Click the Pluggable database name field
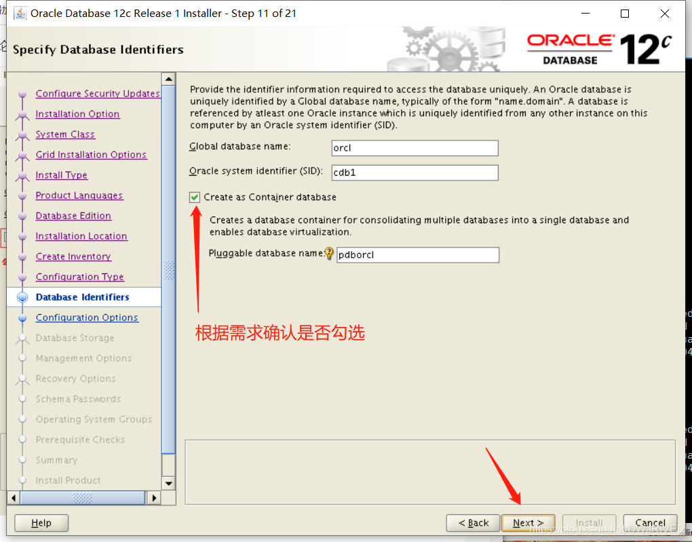Screen dimensions: 692x542 coord(418,254)
